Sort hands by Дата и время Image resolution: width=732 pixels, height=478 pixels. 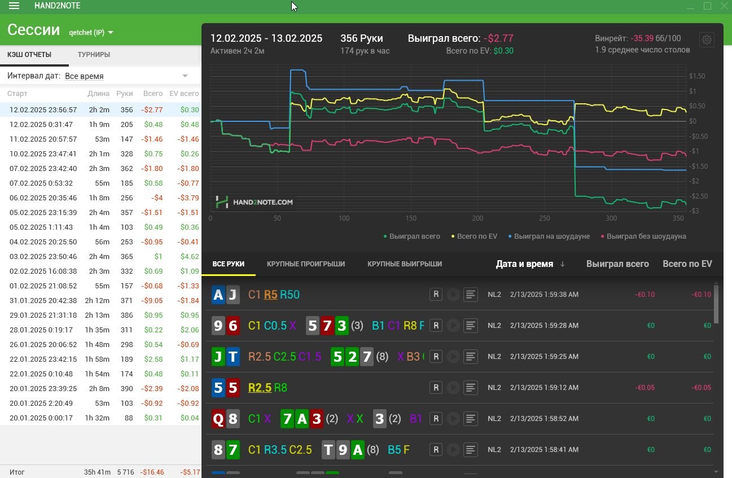(x=530, y=264)
